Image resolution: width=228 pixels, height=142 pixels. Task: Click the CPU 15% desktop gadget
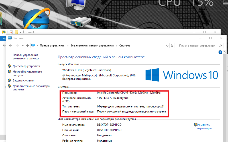186,3
